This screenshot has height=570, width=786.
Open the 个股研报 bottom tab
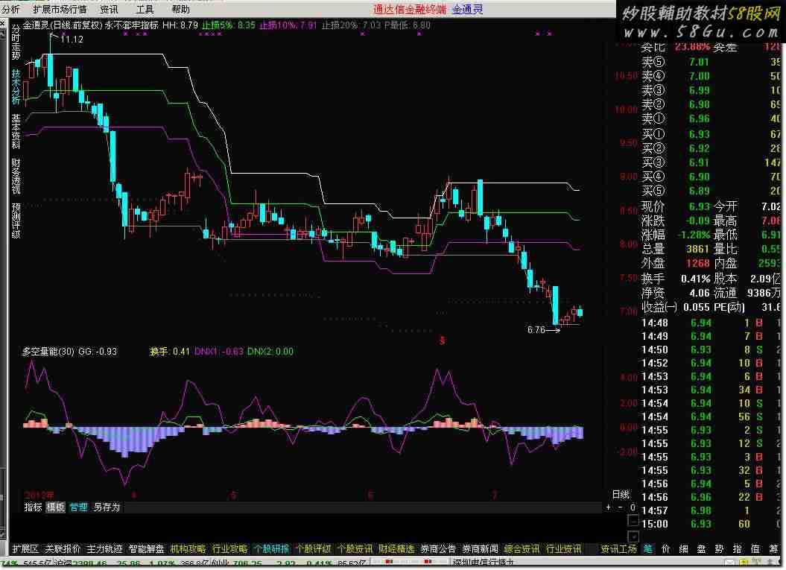click(x=272, y=549)
